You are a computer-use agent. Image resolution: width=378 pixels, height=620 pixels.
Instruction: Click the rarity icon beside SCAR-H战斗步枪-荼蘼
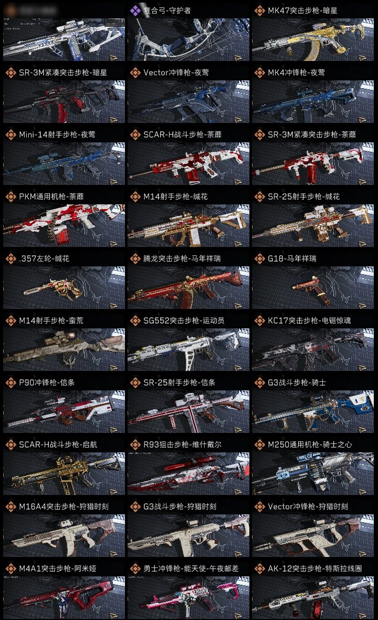click(x=135, y=135)
